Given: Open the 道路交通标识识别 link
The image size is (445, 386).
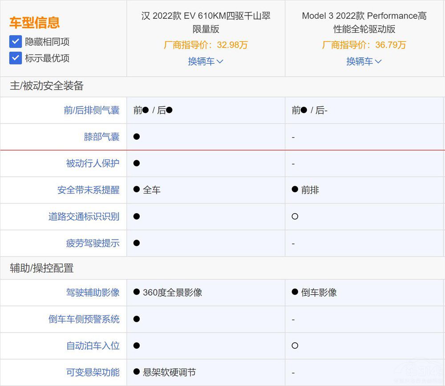Looking at the screenshot, I should tap(84, 217).
